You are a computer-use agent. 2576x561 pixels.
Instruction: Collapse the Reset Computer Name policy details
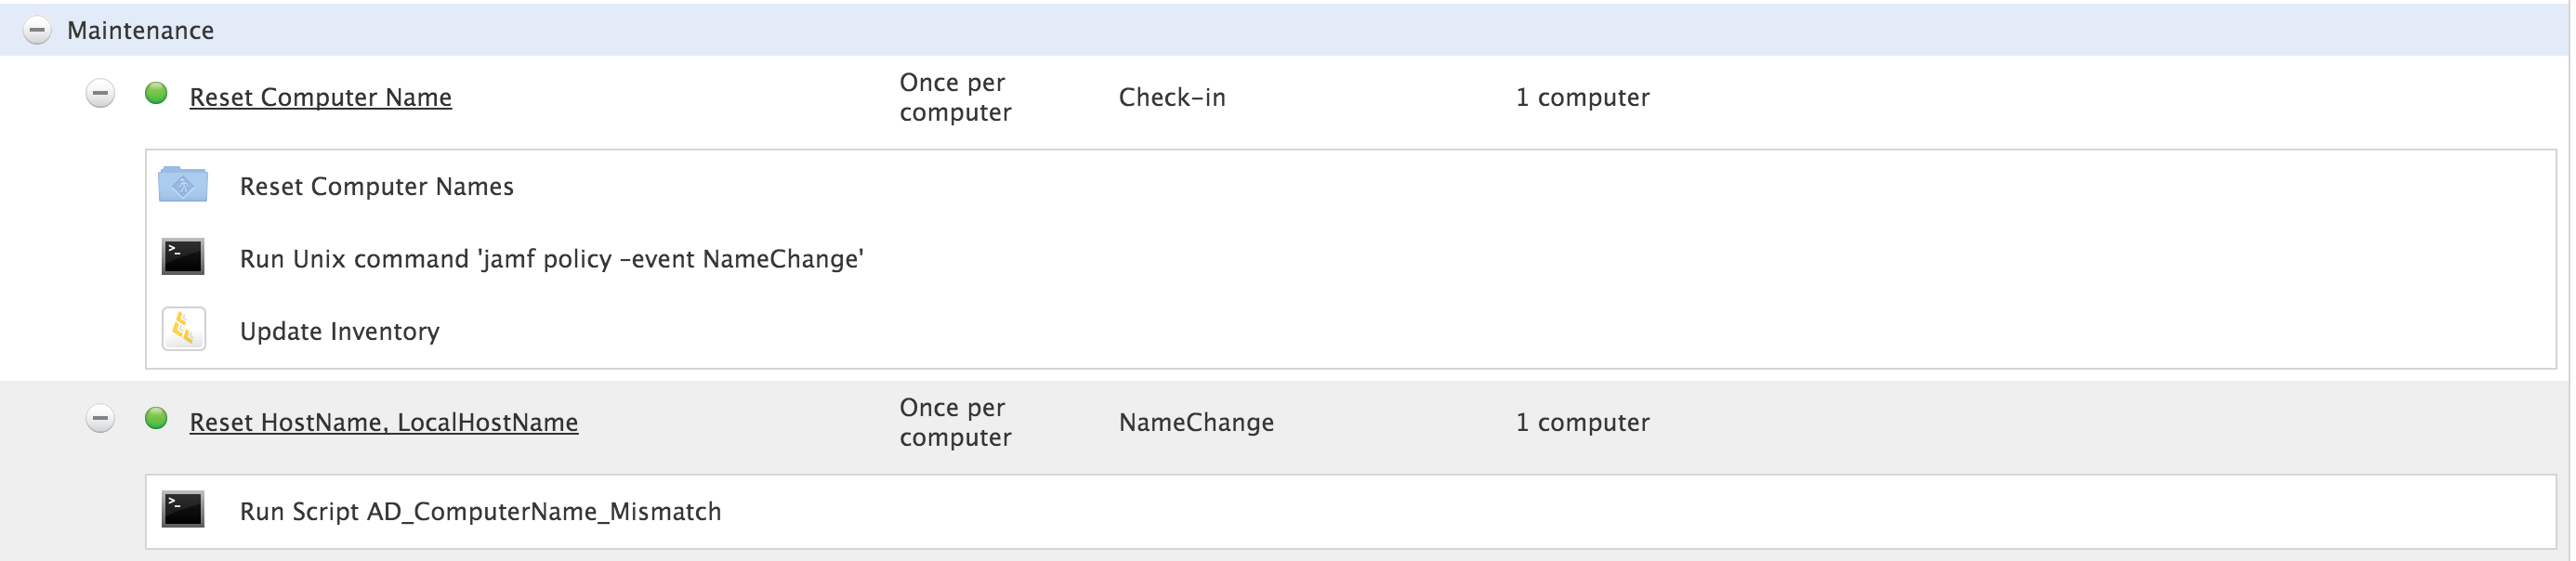(x=100, y=94)
